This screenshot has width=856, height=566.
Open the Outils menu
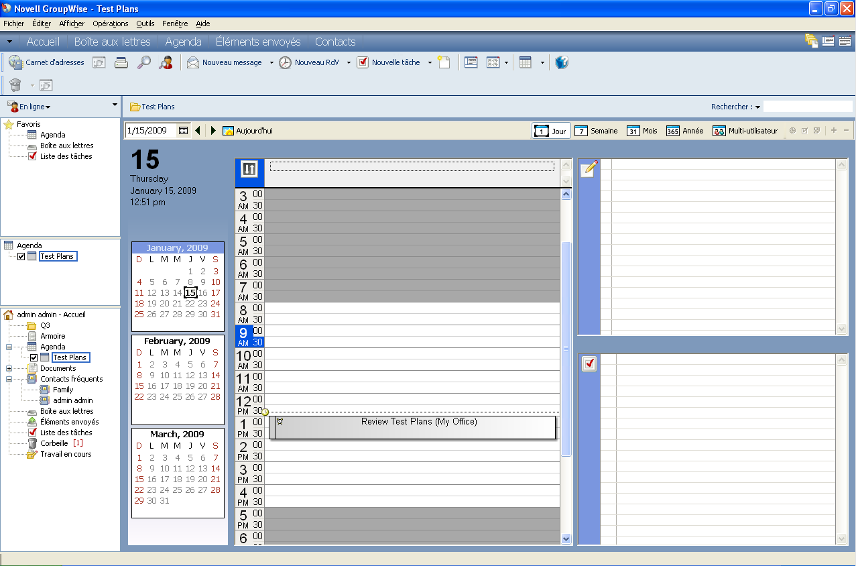(145, 23)
